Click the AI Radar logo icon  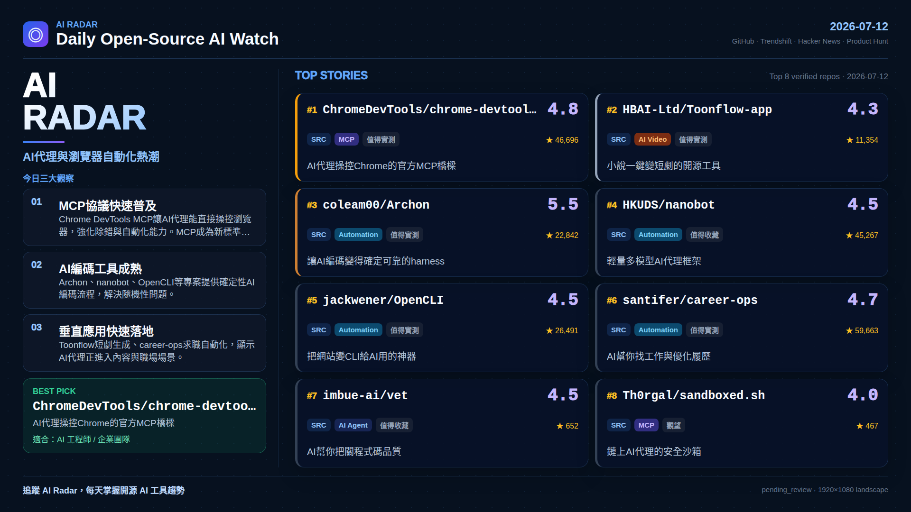(x=36, y=34)
